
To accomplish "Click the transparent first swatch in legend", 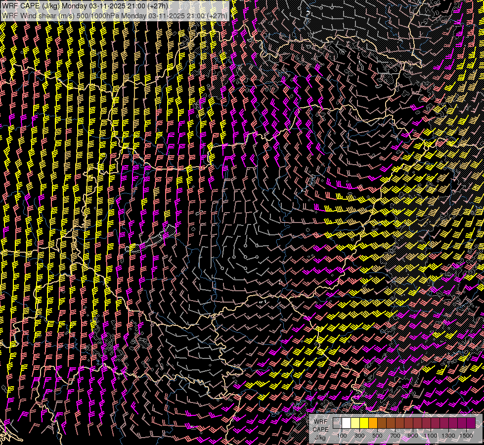I will tap(337, 423).
